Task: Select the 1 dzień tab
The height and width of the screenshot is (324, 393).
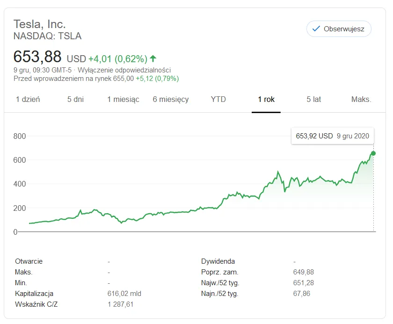Action: [28, 100]
